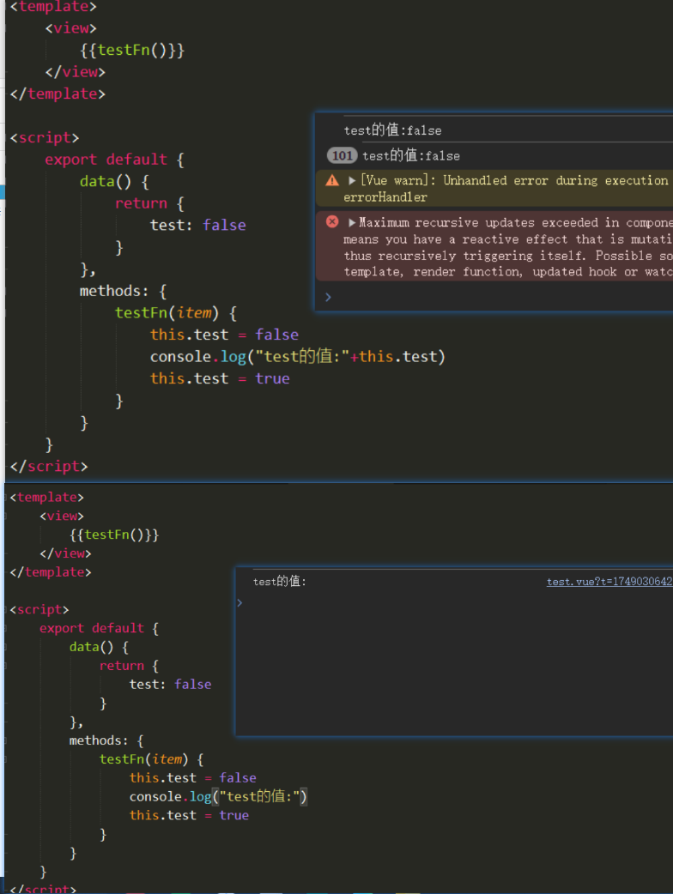Viewport: 673px width, 894px height.
Task: Click 'this.test = true' in the upper editor
Action: [220, 378]
